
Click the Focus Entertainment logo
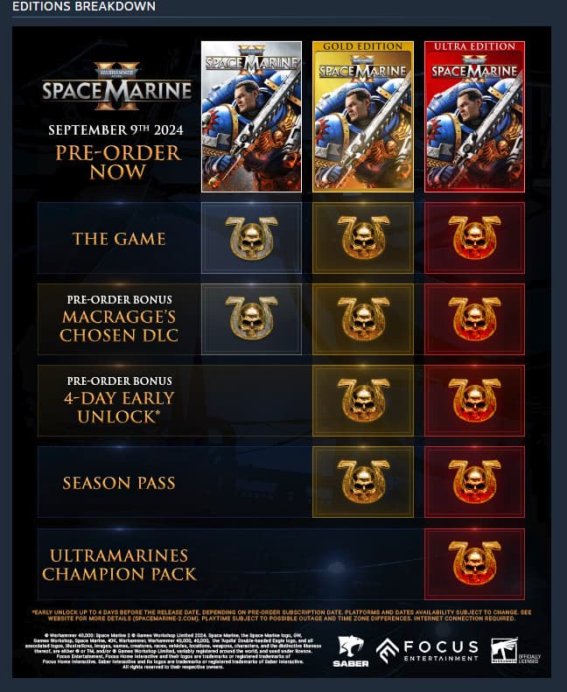427,651
